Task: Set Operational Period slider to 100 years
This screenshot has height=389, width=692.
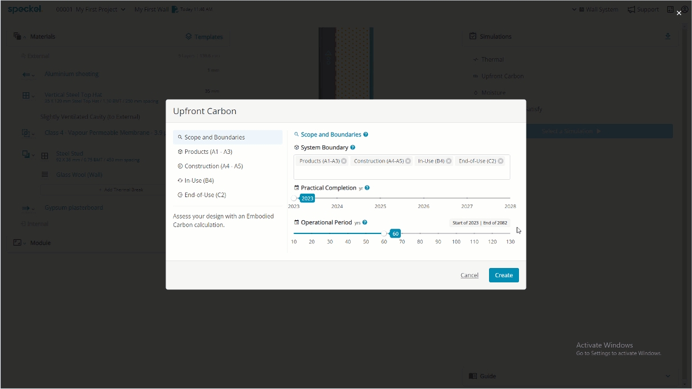Action: point(456,233)
